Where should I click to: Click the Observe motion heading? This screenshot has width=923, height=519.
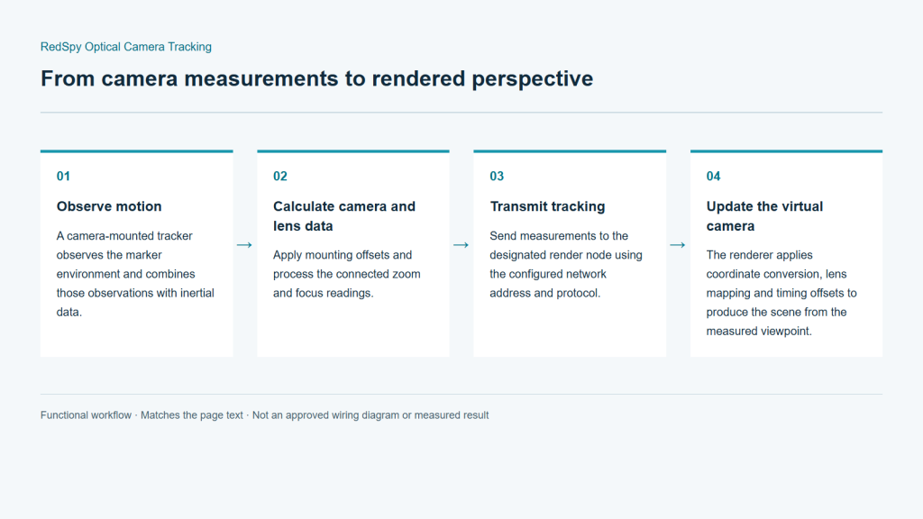tap(109, 206)
